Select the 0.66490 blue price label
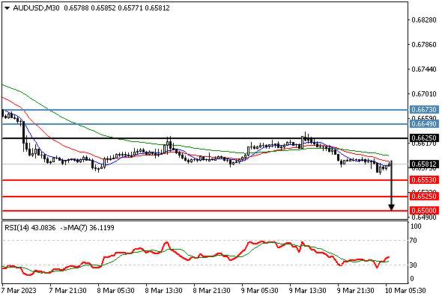This screenshot has height=299, width=442. 424,123
